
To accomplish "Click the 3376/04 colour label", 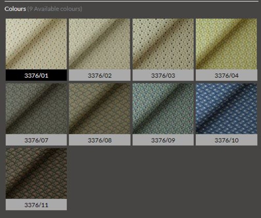I will pyautogui.click(x=226, y=75).
